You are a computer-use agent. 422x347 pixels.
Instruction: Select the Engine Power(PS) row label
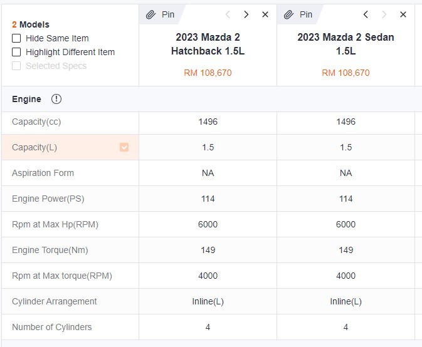click(x=48, y=199)
